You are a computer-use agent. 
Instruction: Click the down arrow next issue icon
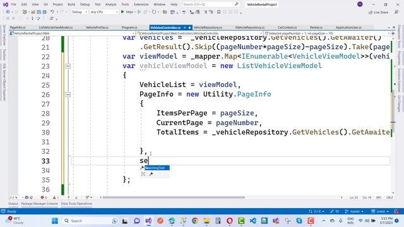click(x=76, y=197)
